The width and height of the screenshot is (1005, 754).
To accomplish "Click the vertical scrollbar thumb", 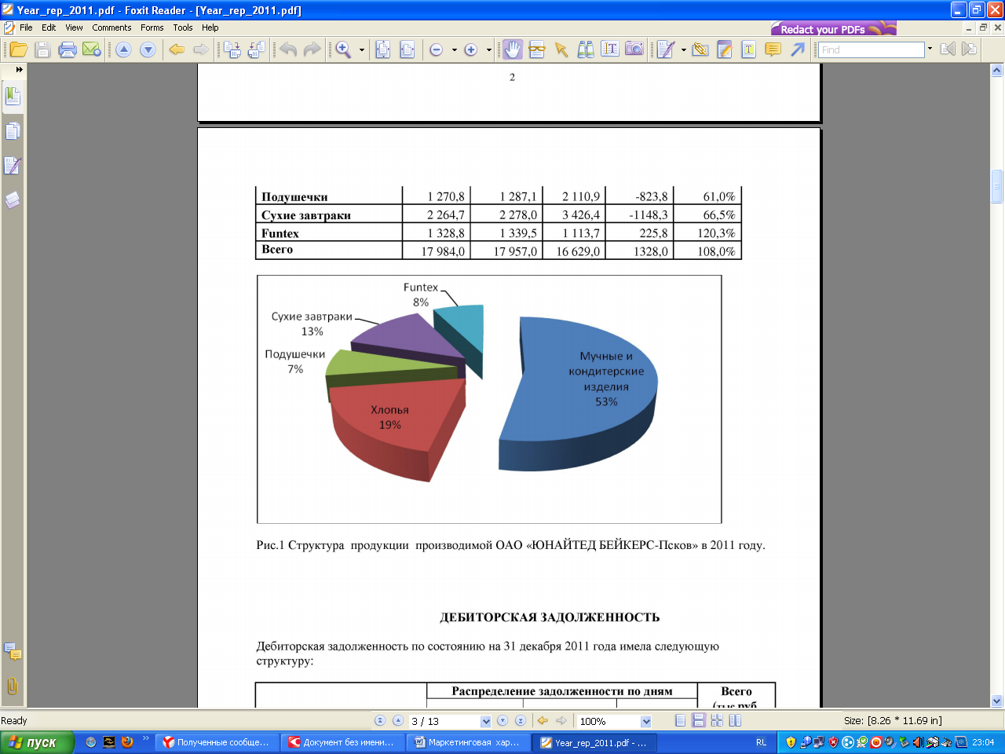I will click(x=997, y=187).
